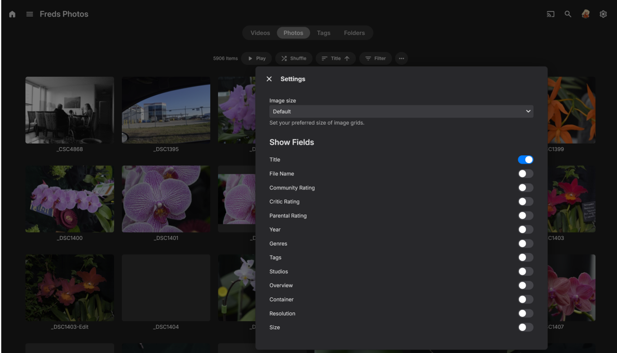Turn on the Resolution toggle

525,313
